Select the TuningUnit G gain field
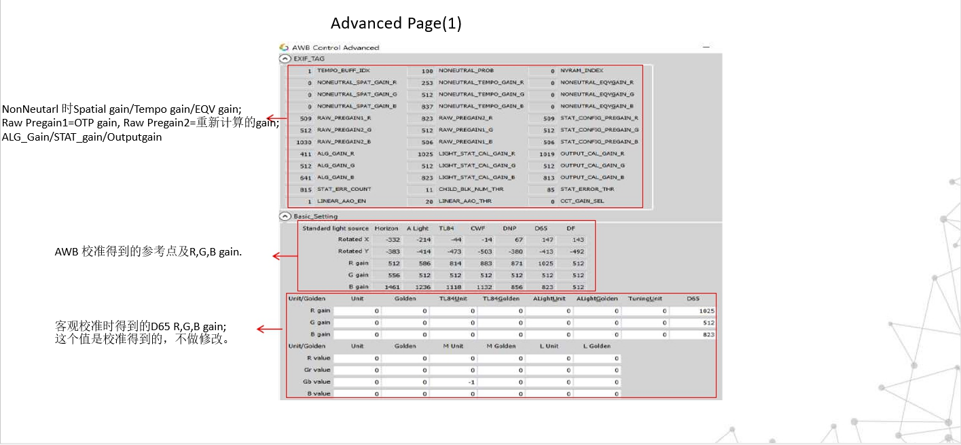The width and height of the screenshot is (961, 445). tap(645, 323)
